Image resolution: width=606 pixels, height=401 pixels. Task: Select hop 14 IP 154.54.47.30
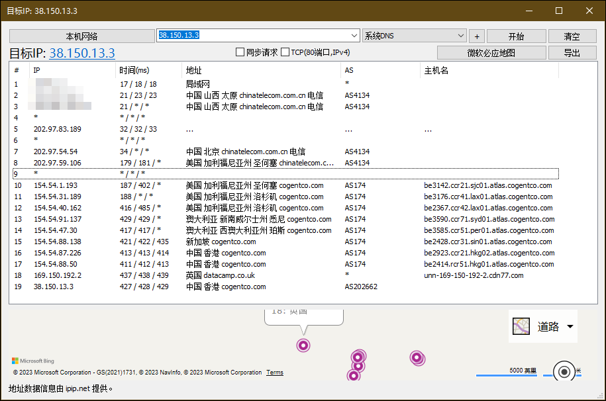[55, 230]
